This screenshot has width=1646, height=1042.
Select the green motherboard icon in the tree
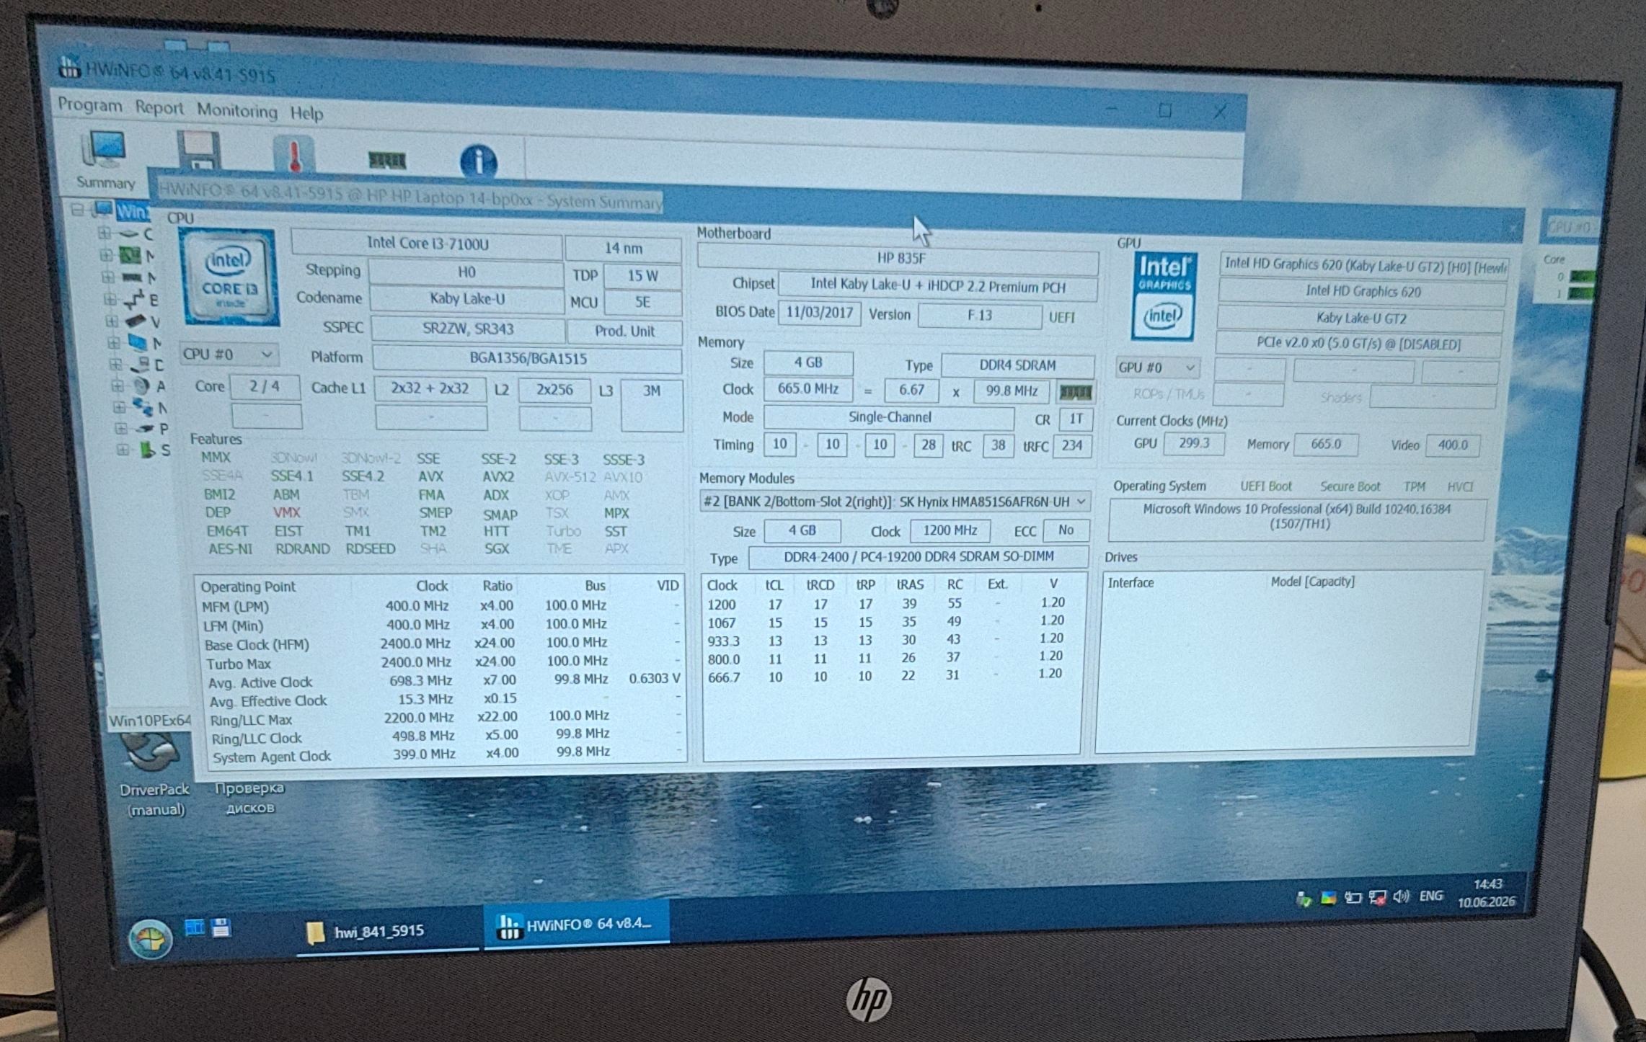coord(130,255)
